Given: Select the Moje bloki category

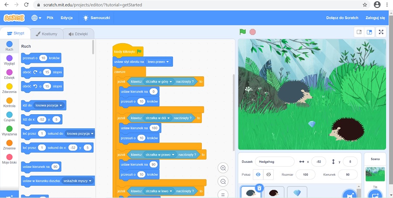Looking at the screenshot, I should [x=9, y=159].
